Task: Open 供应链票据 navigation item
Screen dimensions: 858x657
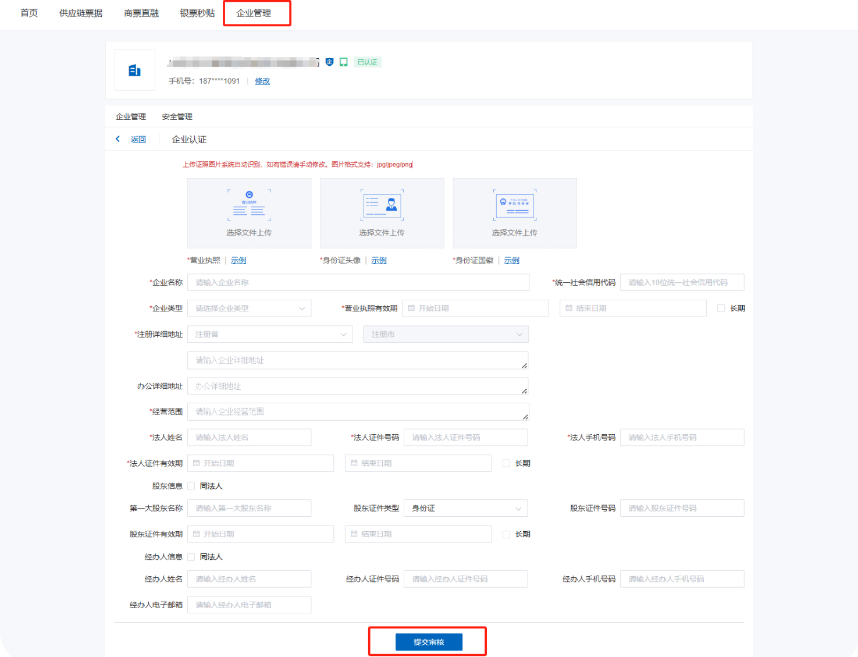Action: pyautogui.click(x=81, y=13)
